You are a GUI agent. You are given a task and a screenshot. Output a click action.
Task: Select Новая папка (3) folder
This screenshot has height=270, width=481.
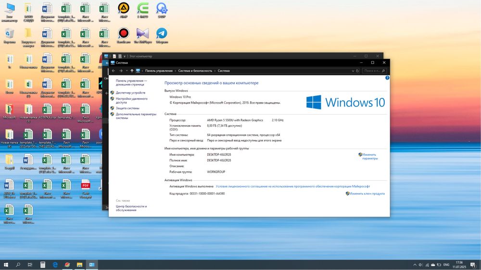28,113
